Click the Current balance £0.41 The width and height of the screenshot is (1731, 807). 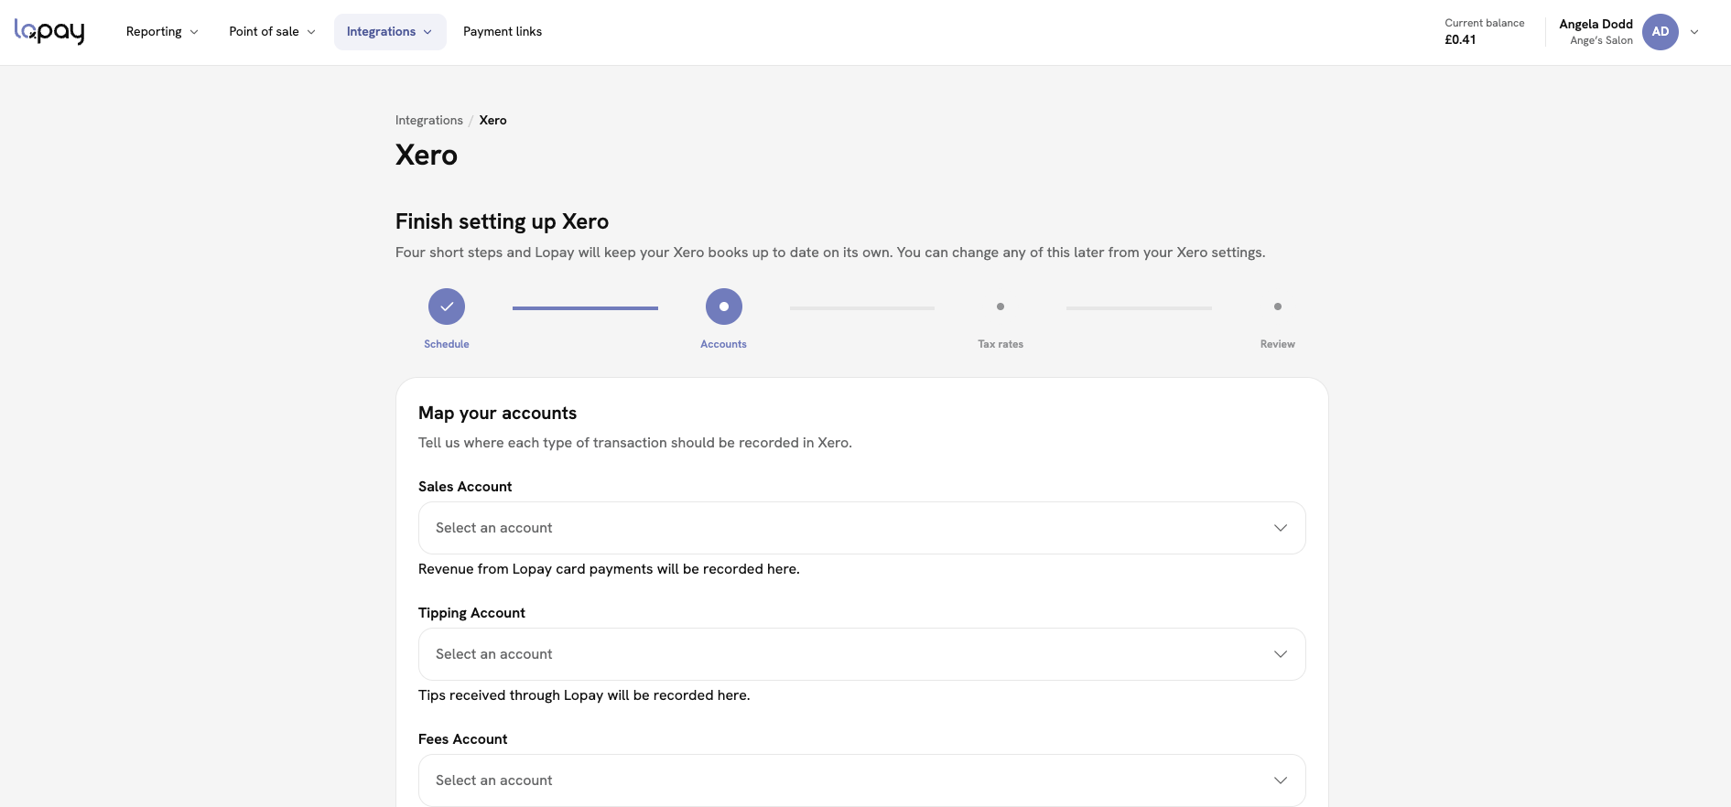tap(1484, 32)
